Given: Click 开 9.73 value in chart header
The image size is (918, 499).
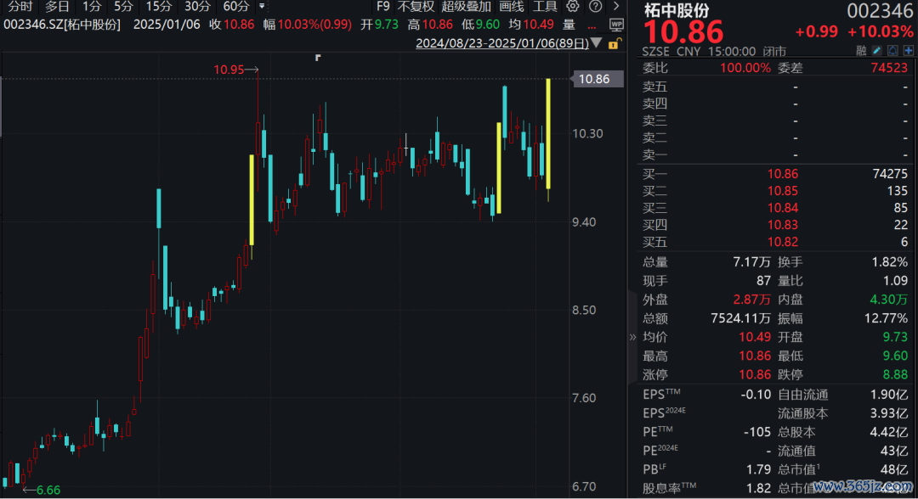Looking at the screenshot, I should tap(379, 25).
